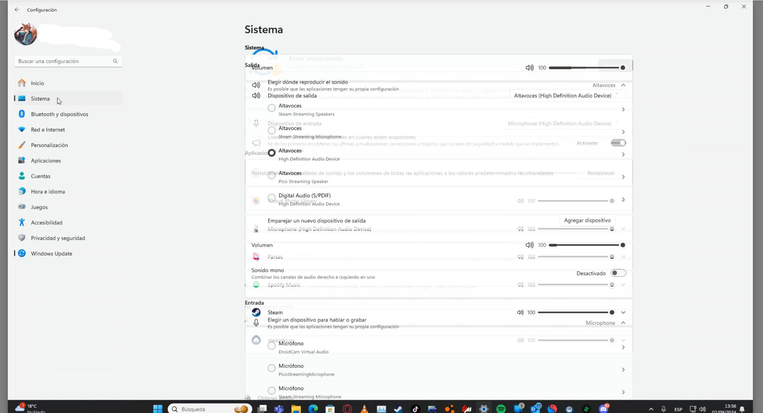
Task: Go back with the arrow beside Configuración
Action: click(x=17, y=10)
